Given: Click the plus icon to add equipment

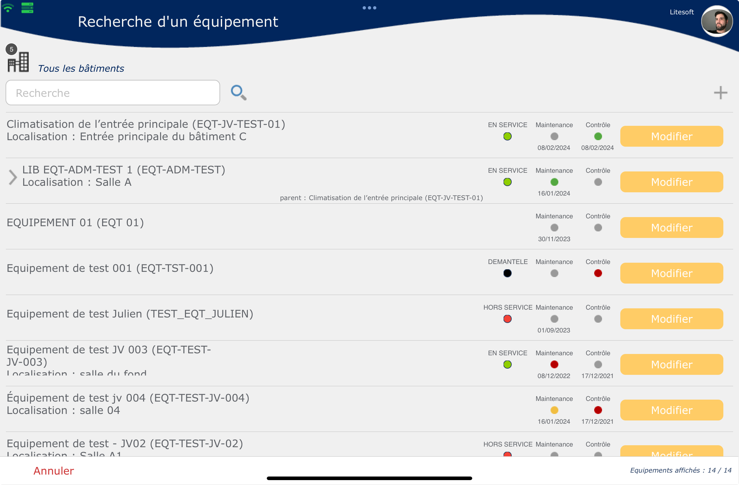Looking at the screenshot, I should (x=720, y=93).
